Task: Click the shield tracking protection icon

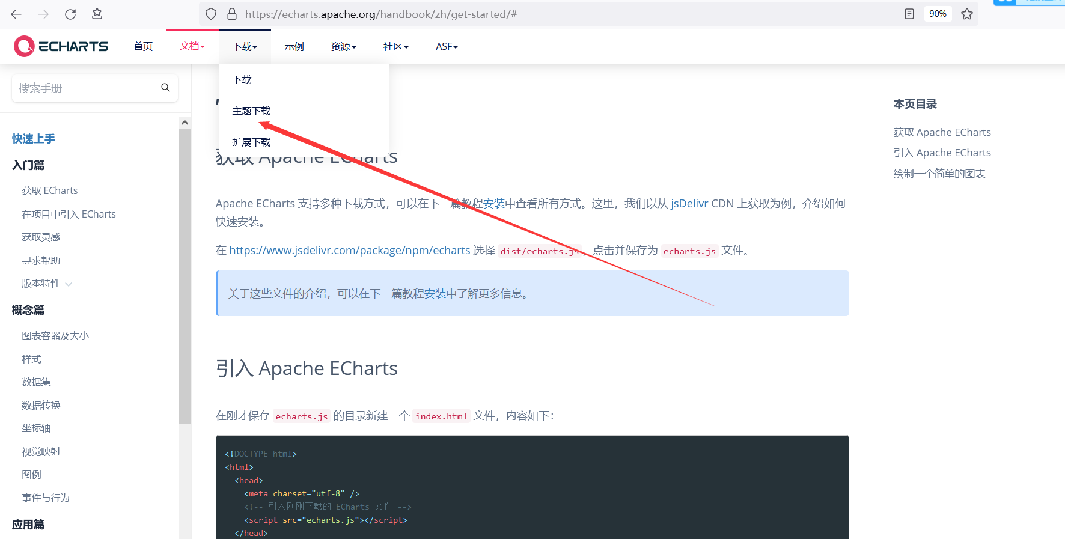Action: (211, 14)
